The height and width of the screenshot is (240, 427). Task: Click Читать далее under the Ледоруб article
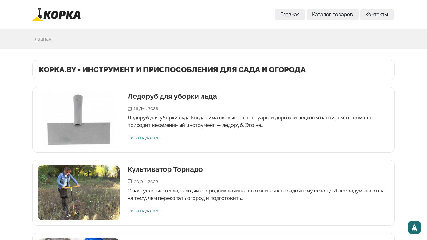click(x=144, y=137)
